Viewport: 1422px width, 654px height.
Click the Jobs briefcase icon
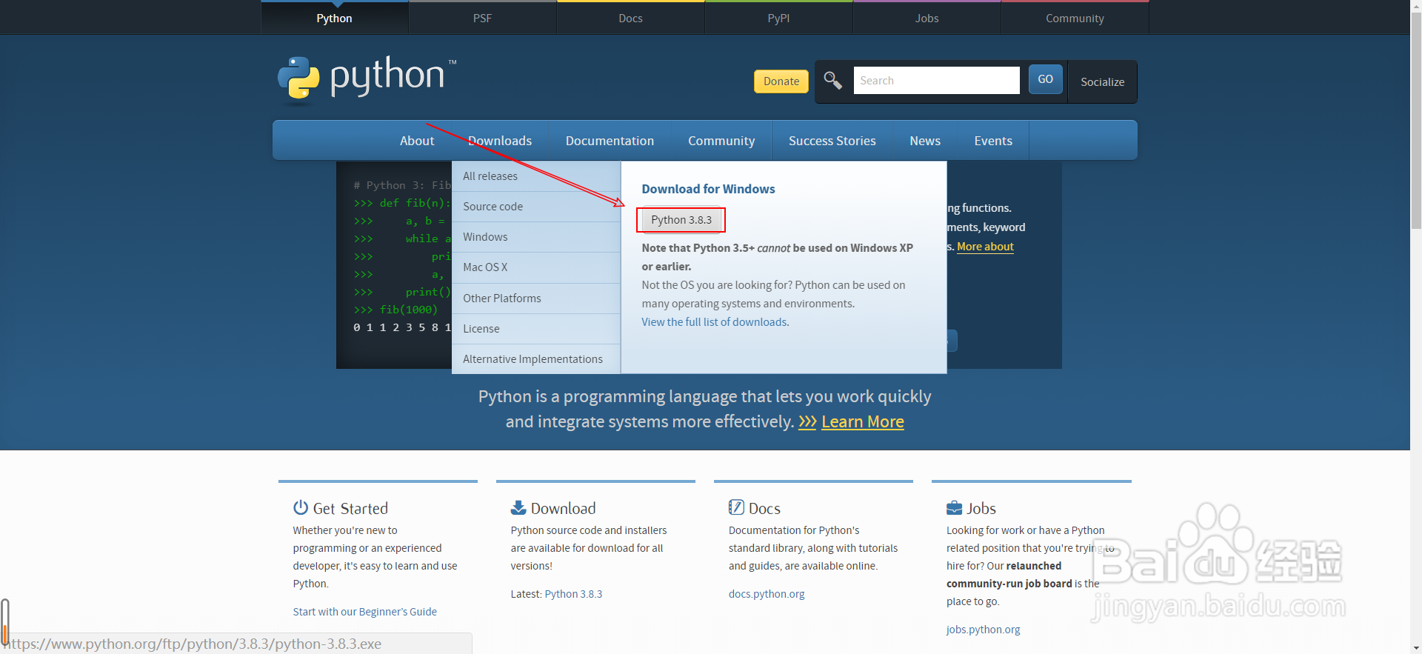coord(954,508)
